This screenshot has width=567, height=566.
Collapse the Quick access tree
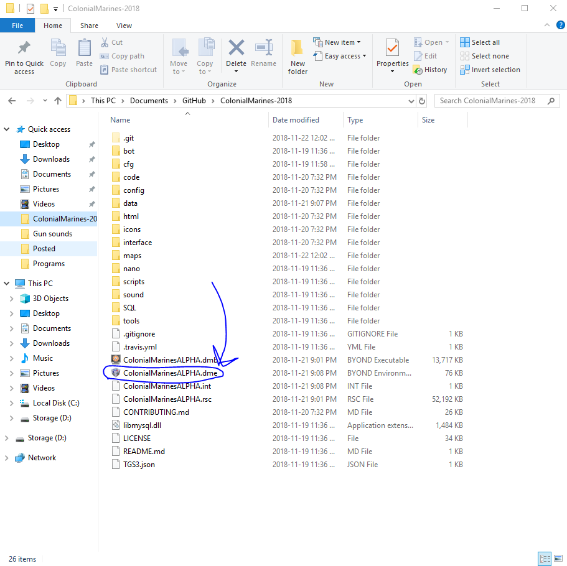coord(6,129)
